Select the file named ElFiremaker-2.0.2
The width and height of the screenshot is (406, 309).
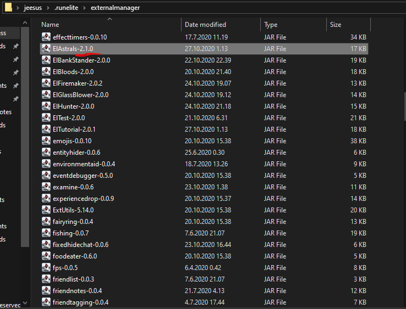(x=78, y=83)
